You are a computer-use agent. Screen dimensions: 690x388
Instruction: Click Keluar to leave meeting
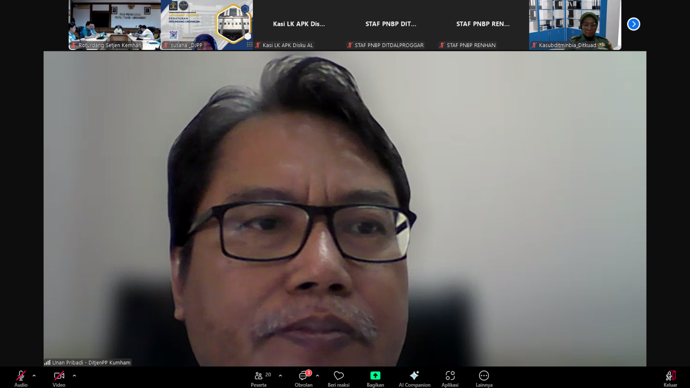pos(670,379)
